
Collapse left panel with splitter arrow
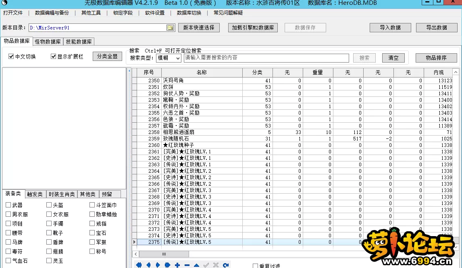(129, 71)
